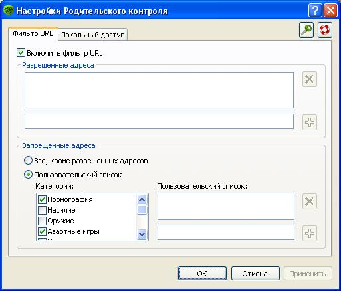Click categories list scroll down arrow
This screenshot has height=291, width=341.
(142, 234)
